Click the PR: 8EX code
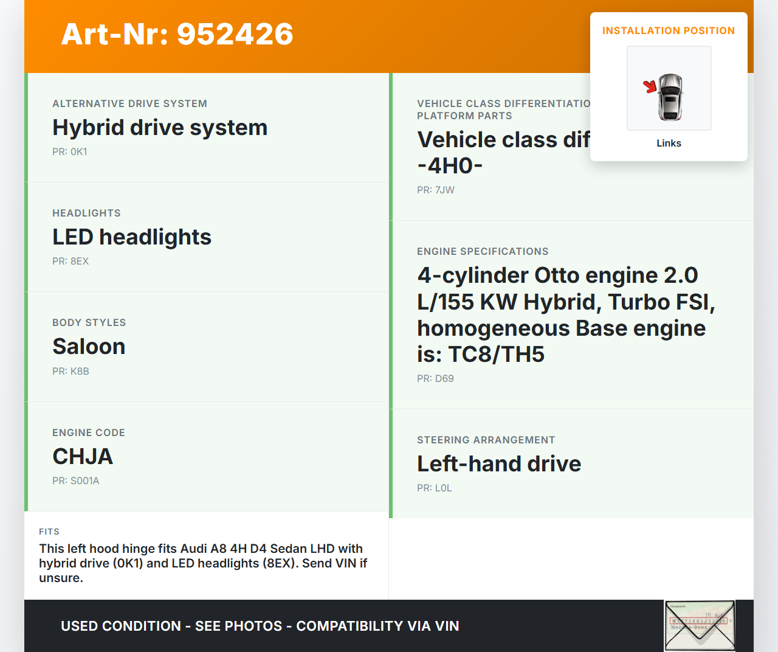This screenshot has height=652, width=778. tap(71, 262)
